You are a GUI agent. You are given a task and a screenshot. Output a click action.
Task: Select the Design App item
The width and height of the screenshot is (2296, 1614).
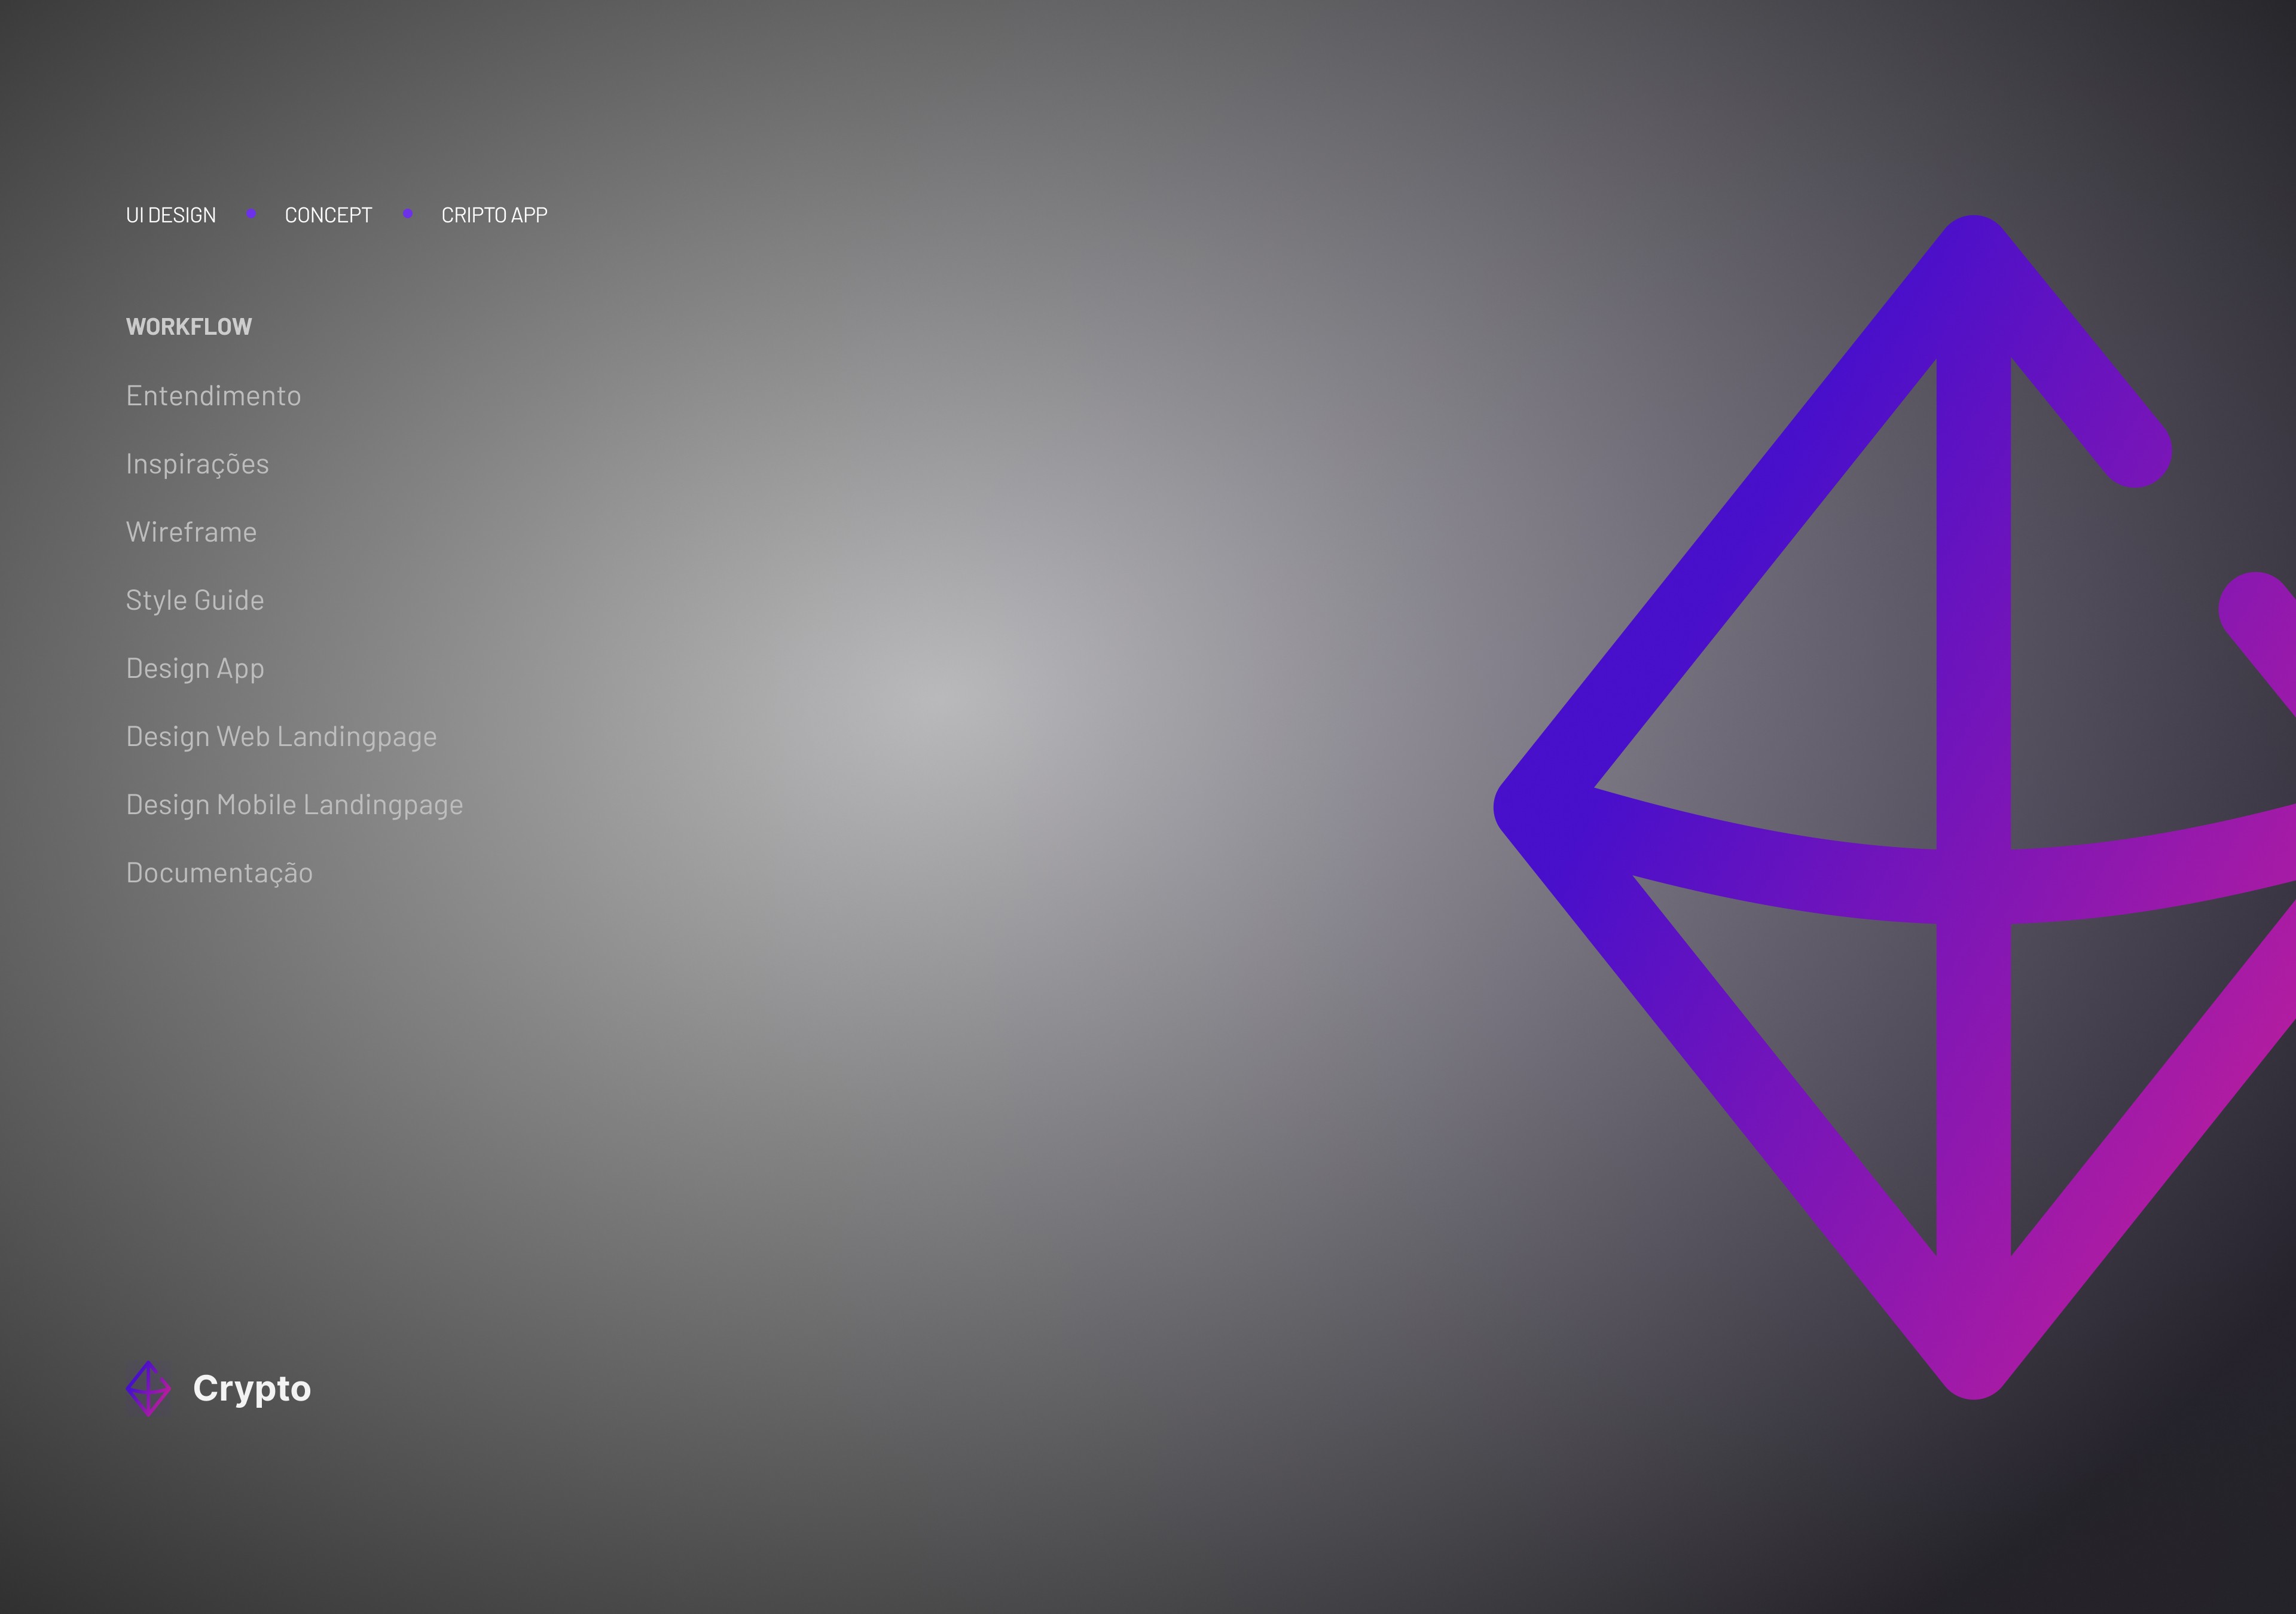pos(195,668)
